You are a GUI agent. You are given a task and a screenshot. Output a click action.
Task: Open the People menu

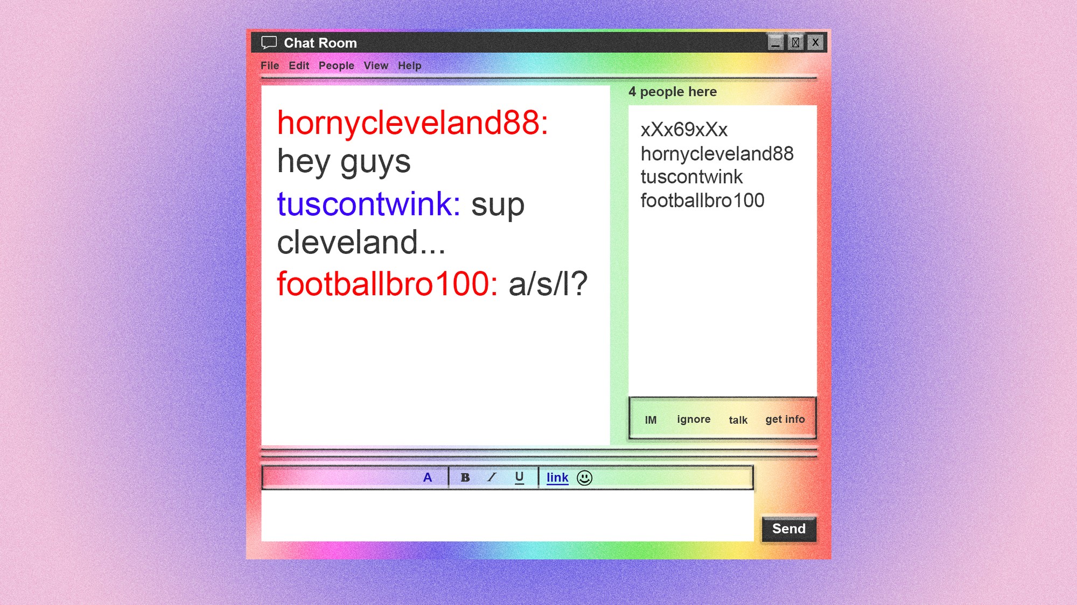tap(336, 65)
